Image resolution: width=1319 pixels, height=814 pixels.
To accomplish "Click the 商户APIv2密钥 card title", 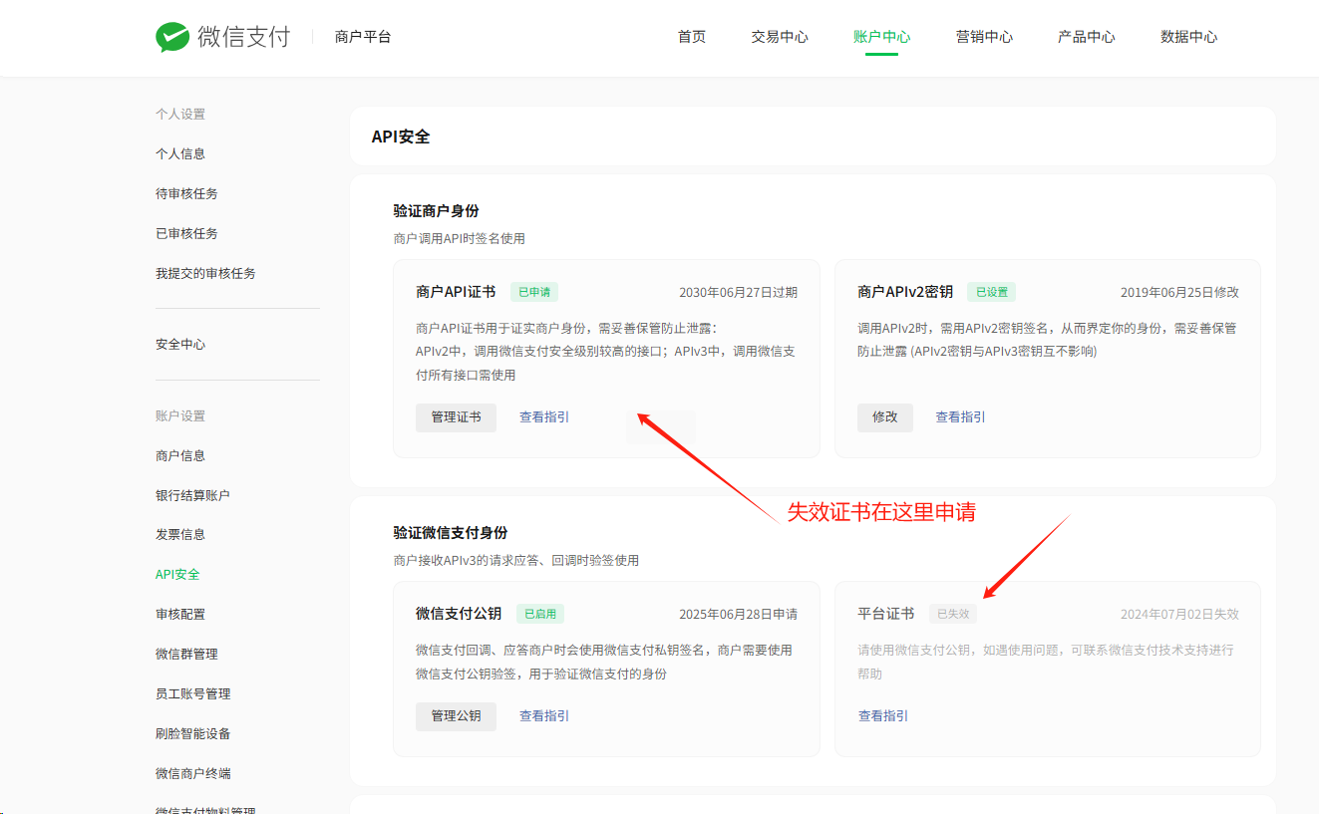I will click(905, 292).
